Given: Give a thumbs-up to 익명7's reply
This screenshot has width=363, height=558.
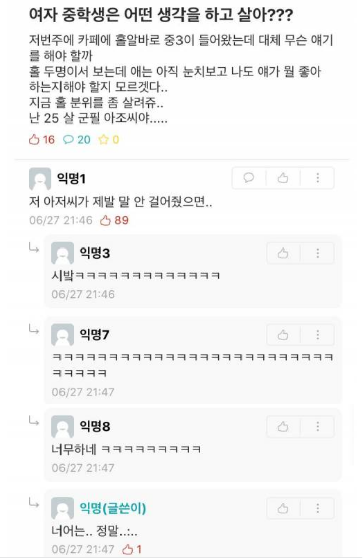Looking at the screenshot, I should tap(283, 335).
